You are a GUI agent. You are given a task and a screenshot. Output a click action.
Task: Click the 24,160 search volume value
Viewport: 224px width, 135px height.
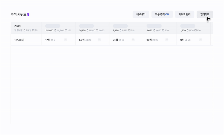point(82,30)
